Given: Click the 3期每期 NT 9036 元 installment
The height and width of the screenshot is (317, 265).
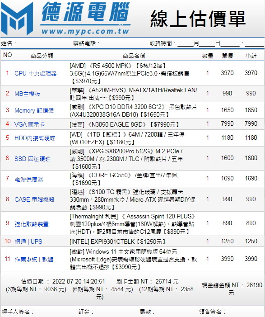Looking at the screenshot, I should coord(36,289).
